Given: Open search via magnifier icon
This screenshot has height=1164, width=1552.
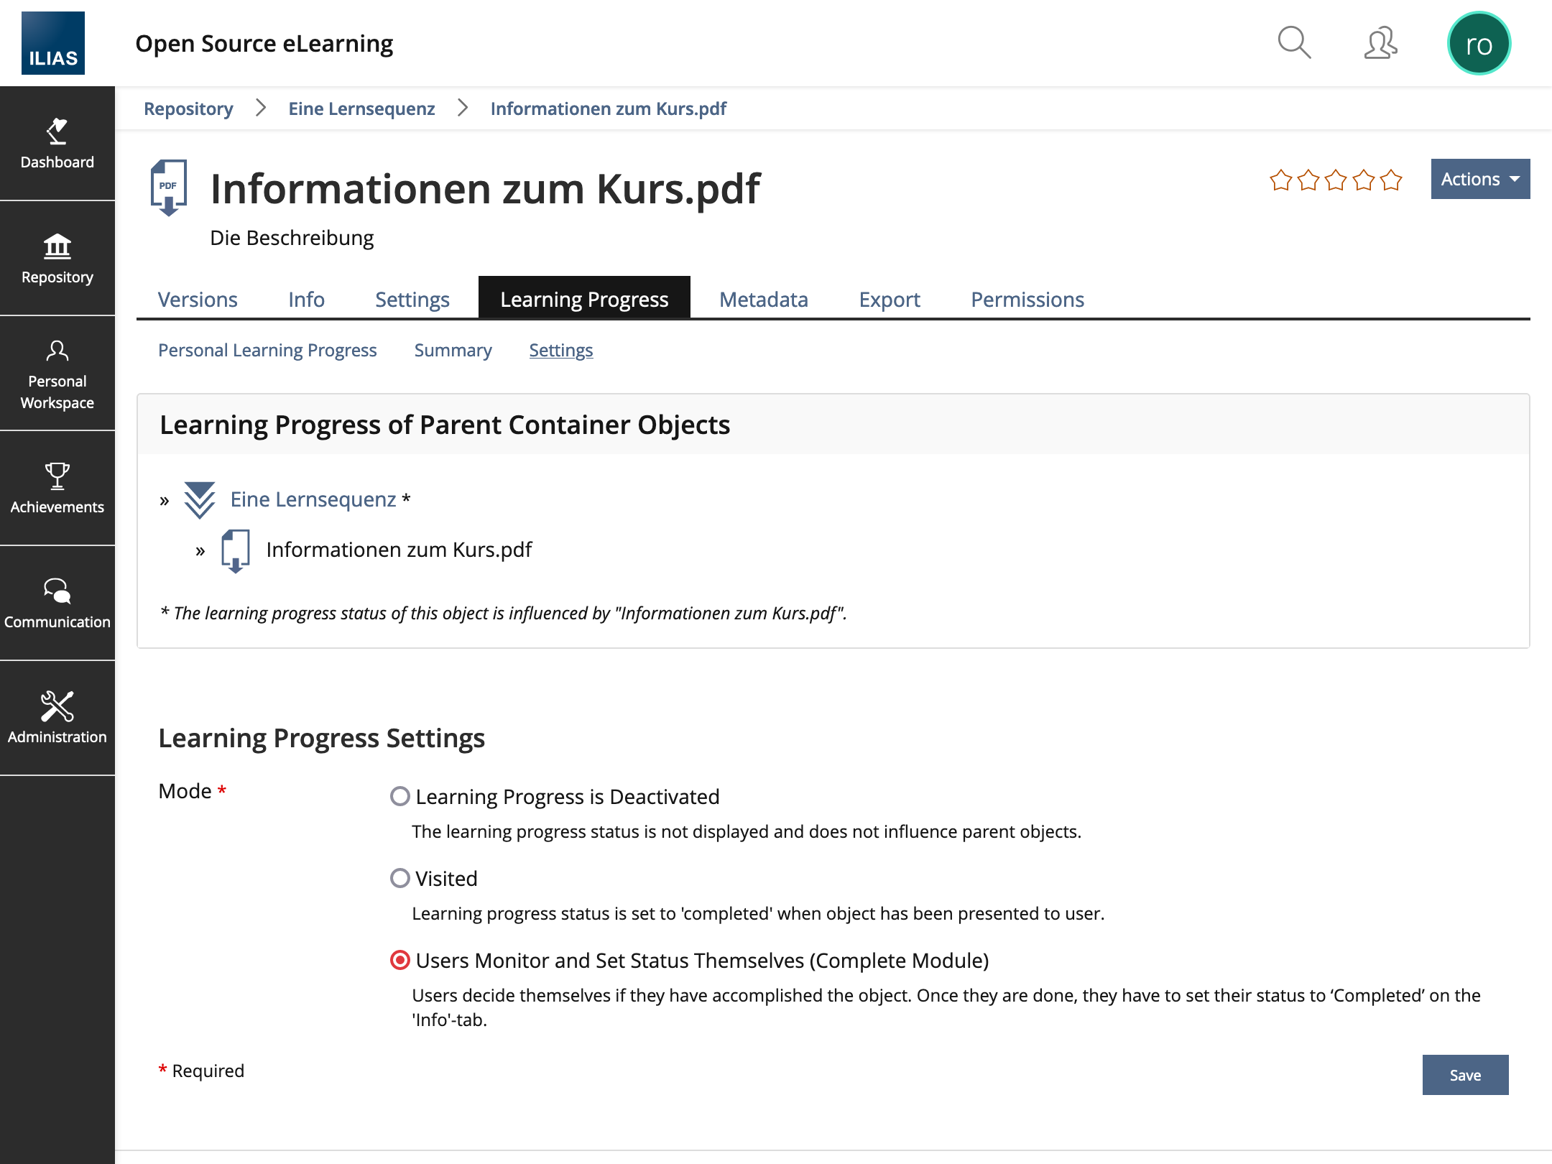Looking at the screenshot, I should click(x=1294, y=43).
